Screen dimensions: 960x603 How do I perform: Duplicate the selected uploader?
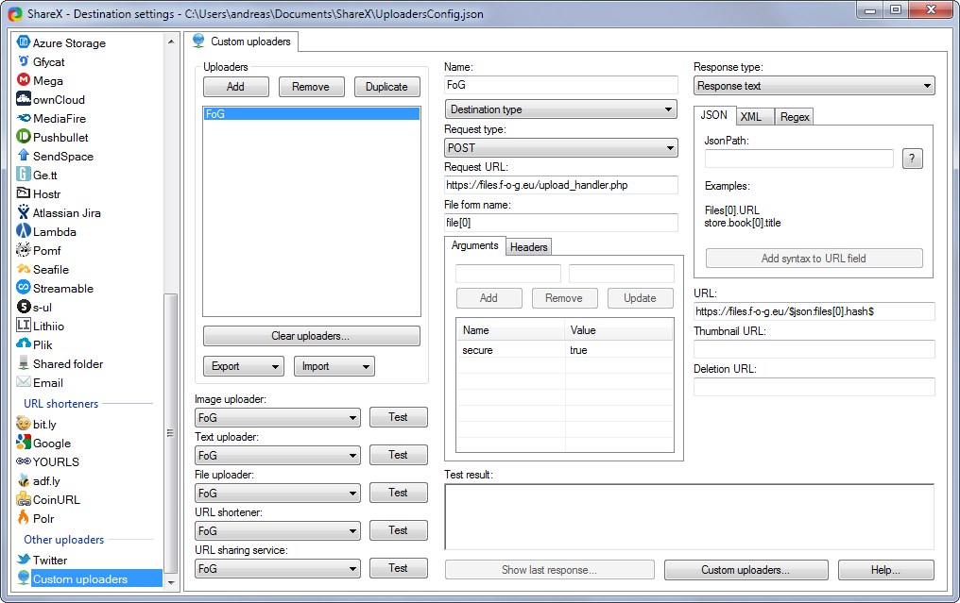pyautogui.click(x=387, y=87)
